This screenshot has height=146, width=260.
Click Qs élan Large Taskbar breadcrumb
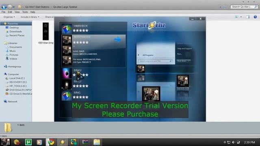(x=65, y=7)
